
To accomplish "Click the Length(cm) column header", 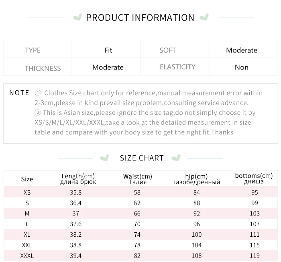I will (x=78, y=179).
